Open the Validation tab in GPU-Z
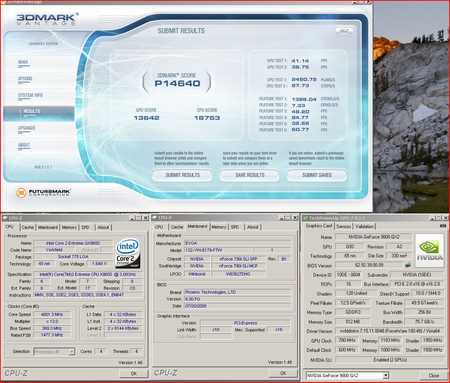Viewport: 450px width, 383px height. [x=364, y=227]
